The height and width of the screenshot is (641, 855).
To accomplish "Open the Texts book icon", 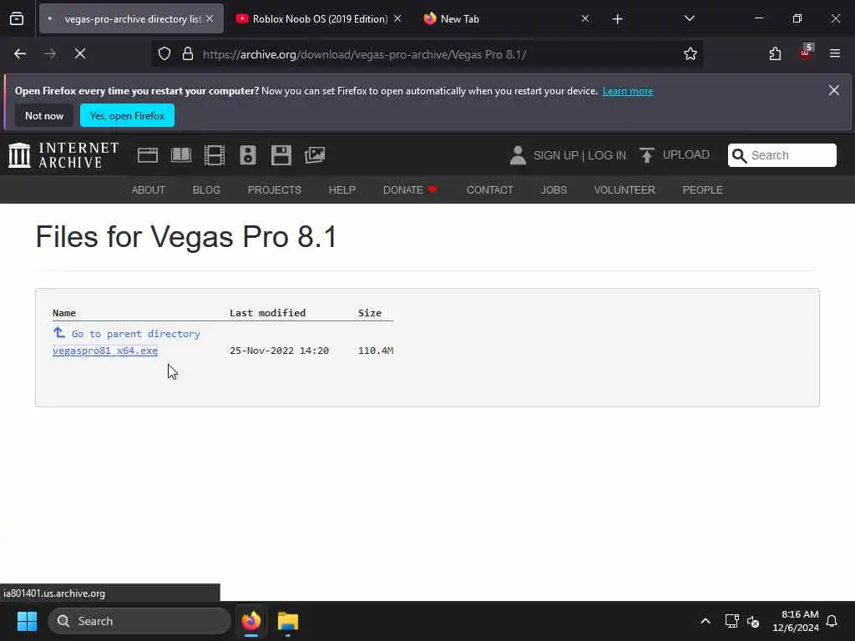I will [181, 155].
